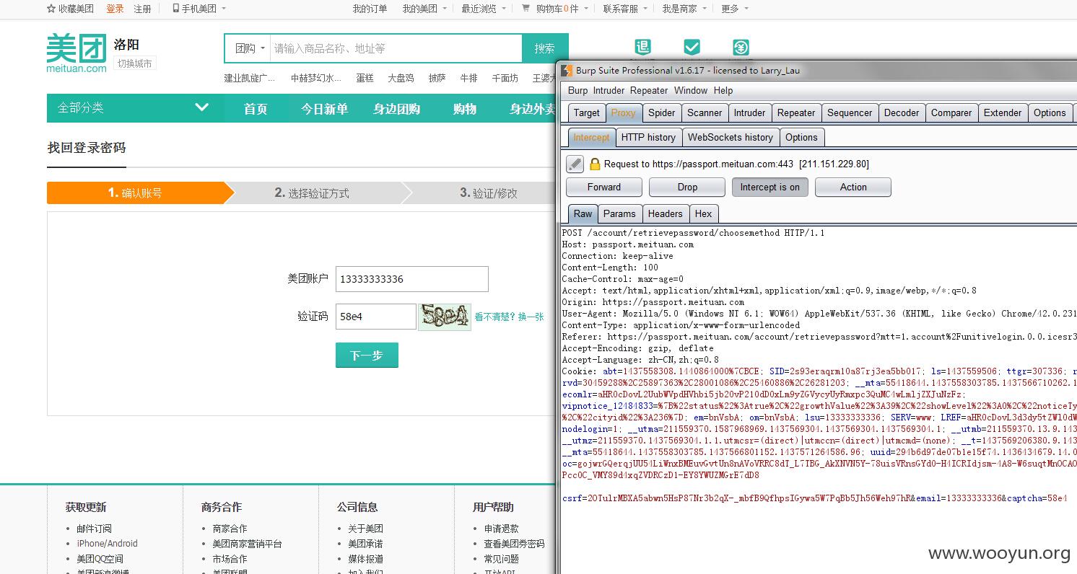1077x574 pixels.
Task: Click the padlock HTTPS icon in Burp
Action: click(x=595, y=164)
